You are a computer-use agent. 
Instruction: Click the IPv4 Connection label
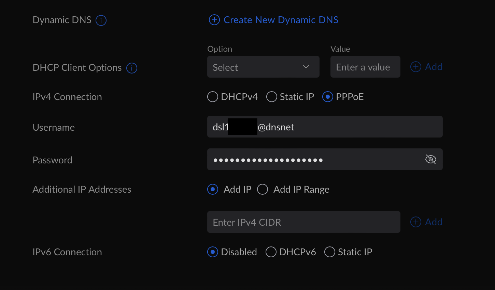click(67, 97)
